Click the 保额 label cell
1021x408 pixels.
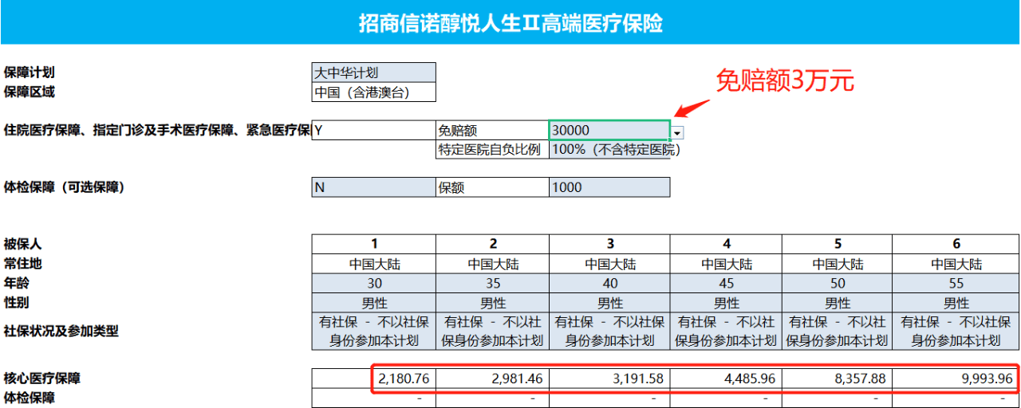tap(493, 187)
